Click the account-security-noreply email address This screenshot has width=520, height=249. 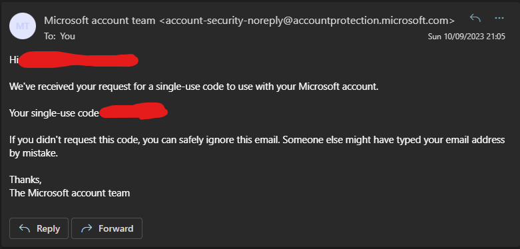(x=307, y=21)
